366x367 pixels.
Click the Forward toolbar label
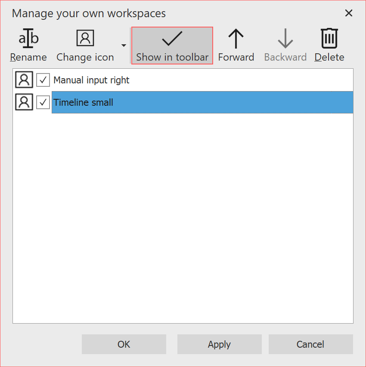(x=236, y=57)
